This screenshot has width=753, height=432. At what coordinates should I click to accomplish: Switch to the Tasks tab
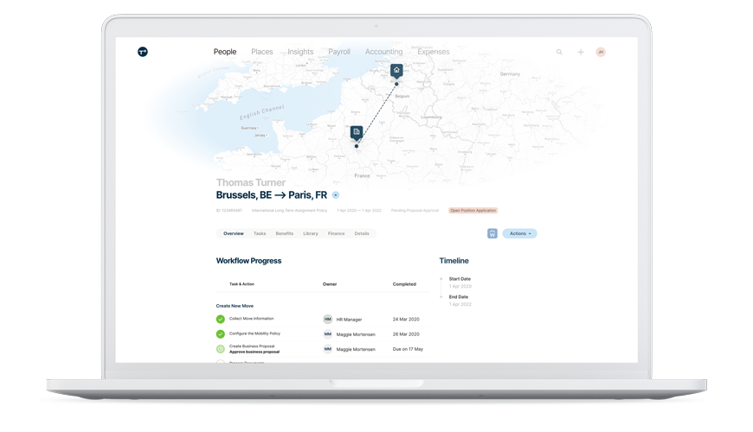pos(260,233)
